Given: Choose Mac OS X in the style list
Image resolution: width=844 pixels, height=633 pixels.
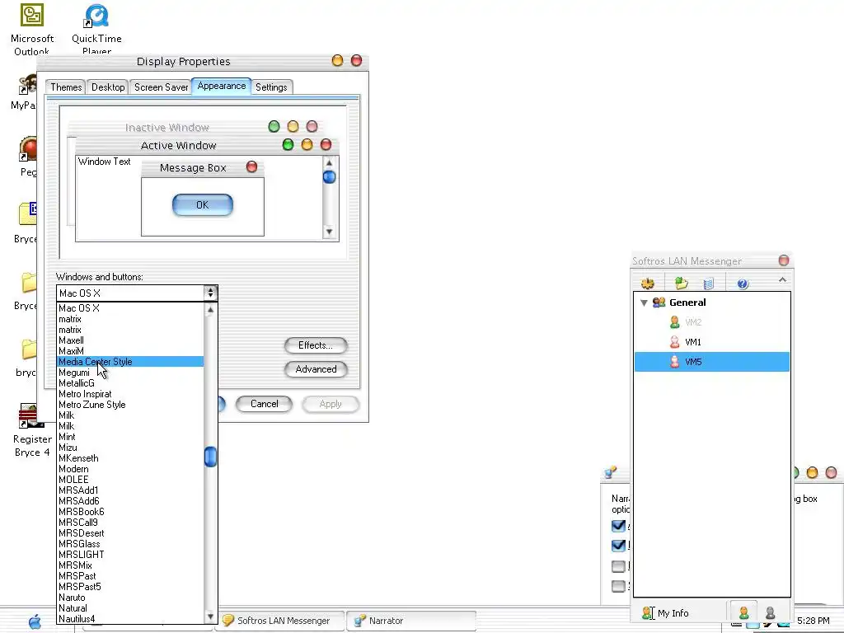Looking at the screenshot, I should 129,308.
